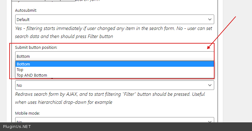This screenshot has width=252, height=131.
Task: Click the dark footer bar beside PluginUs.NET
Action: [x=139, y=127]
